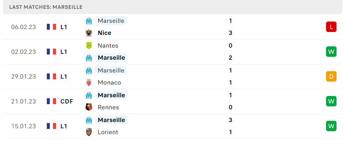Viewport: 347px width, 141px height.
Task: Click the orange D draw badge
Action: [x=331, y=76]
